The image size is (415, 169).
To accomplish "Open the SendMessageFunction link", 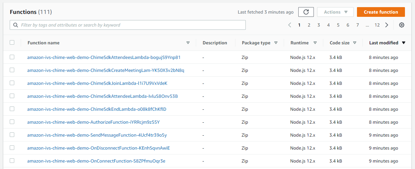I will click(97, 135).
